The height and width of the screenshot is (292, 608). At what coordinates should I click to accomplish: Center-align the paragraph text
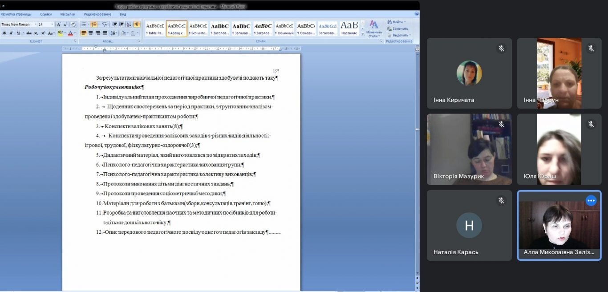tap(91, 33)
